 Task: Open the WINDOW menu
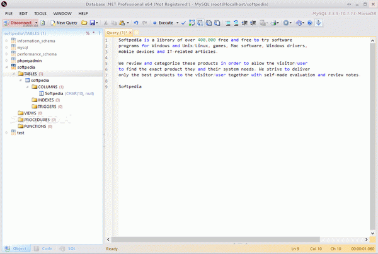(x=62, y=14)
